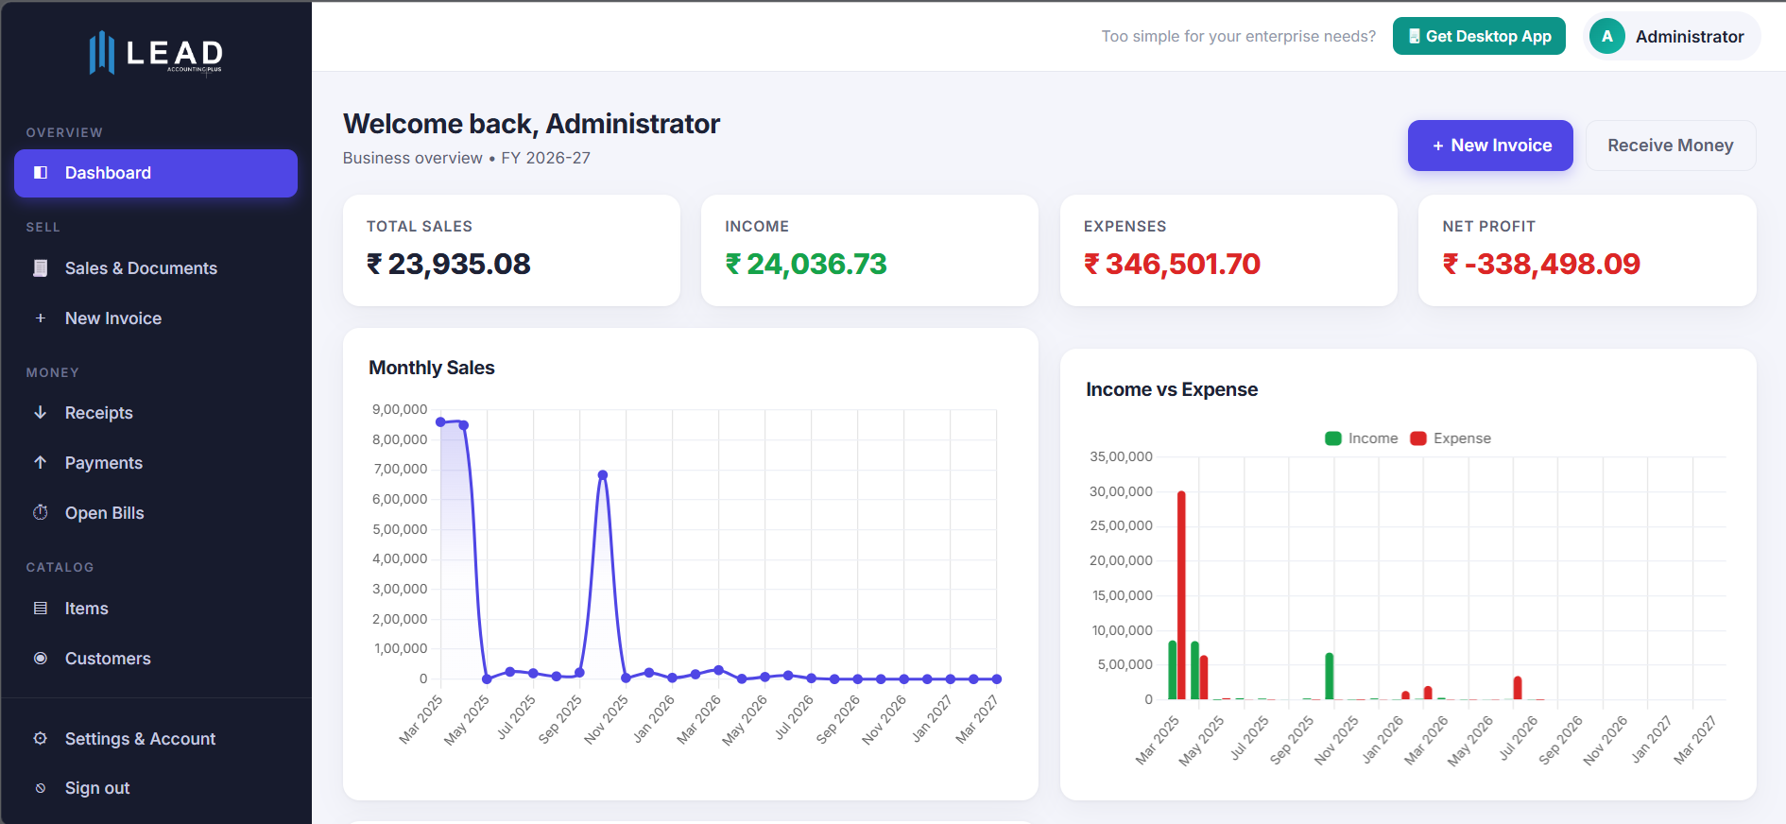Click the Open Bills clock icon

[41, 512]
